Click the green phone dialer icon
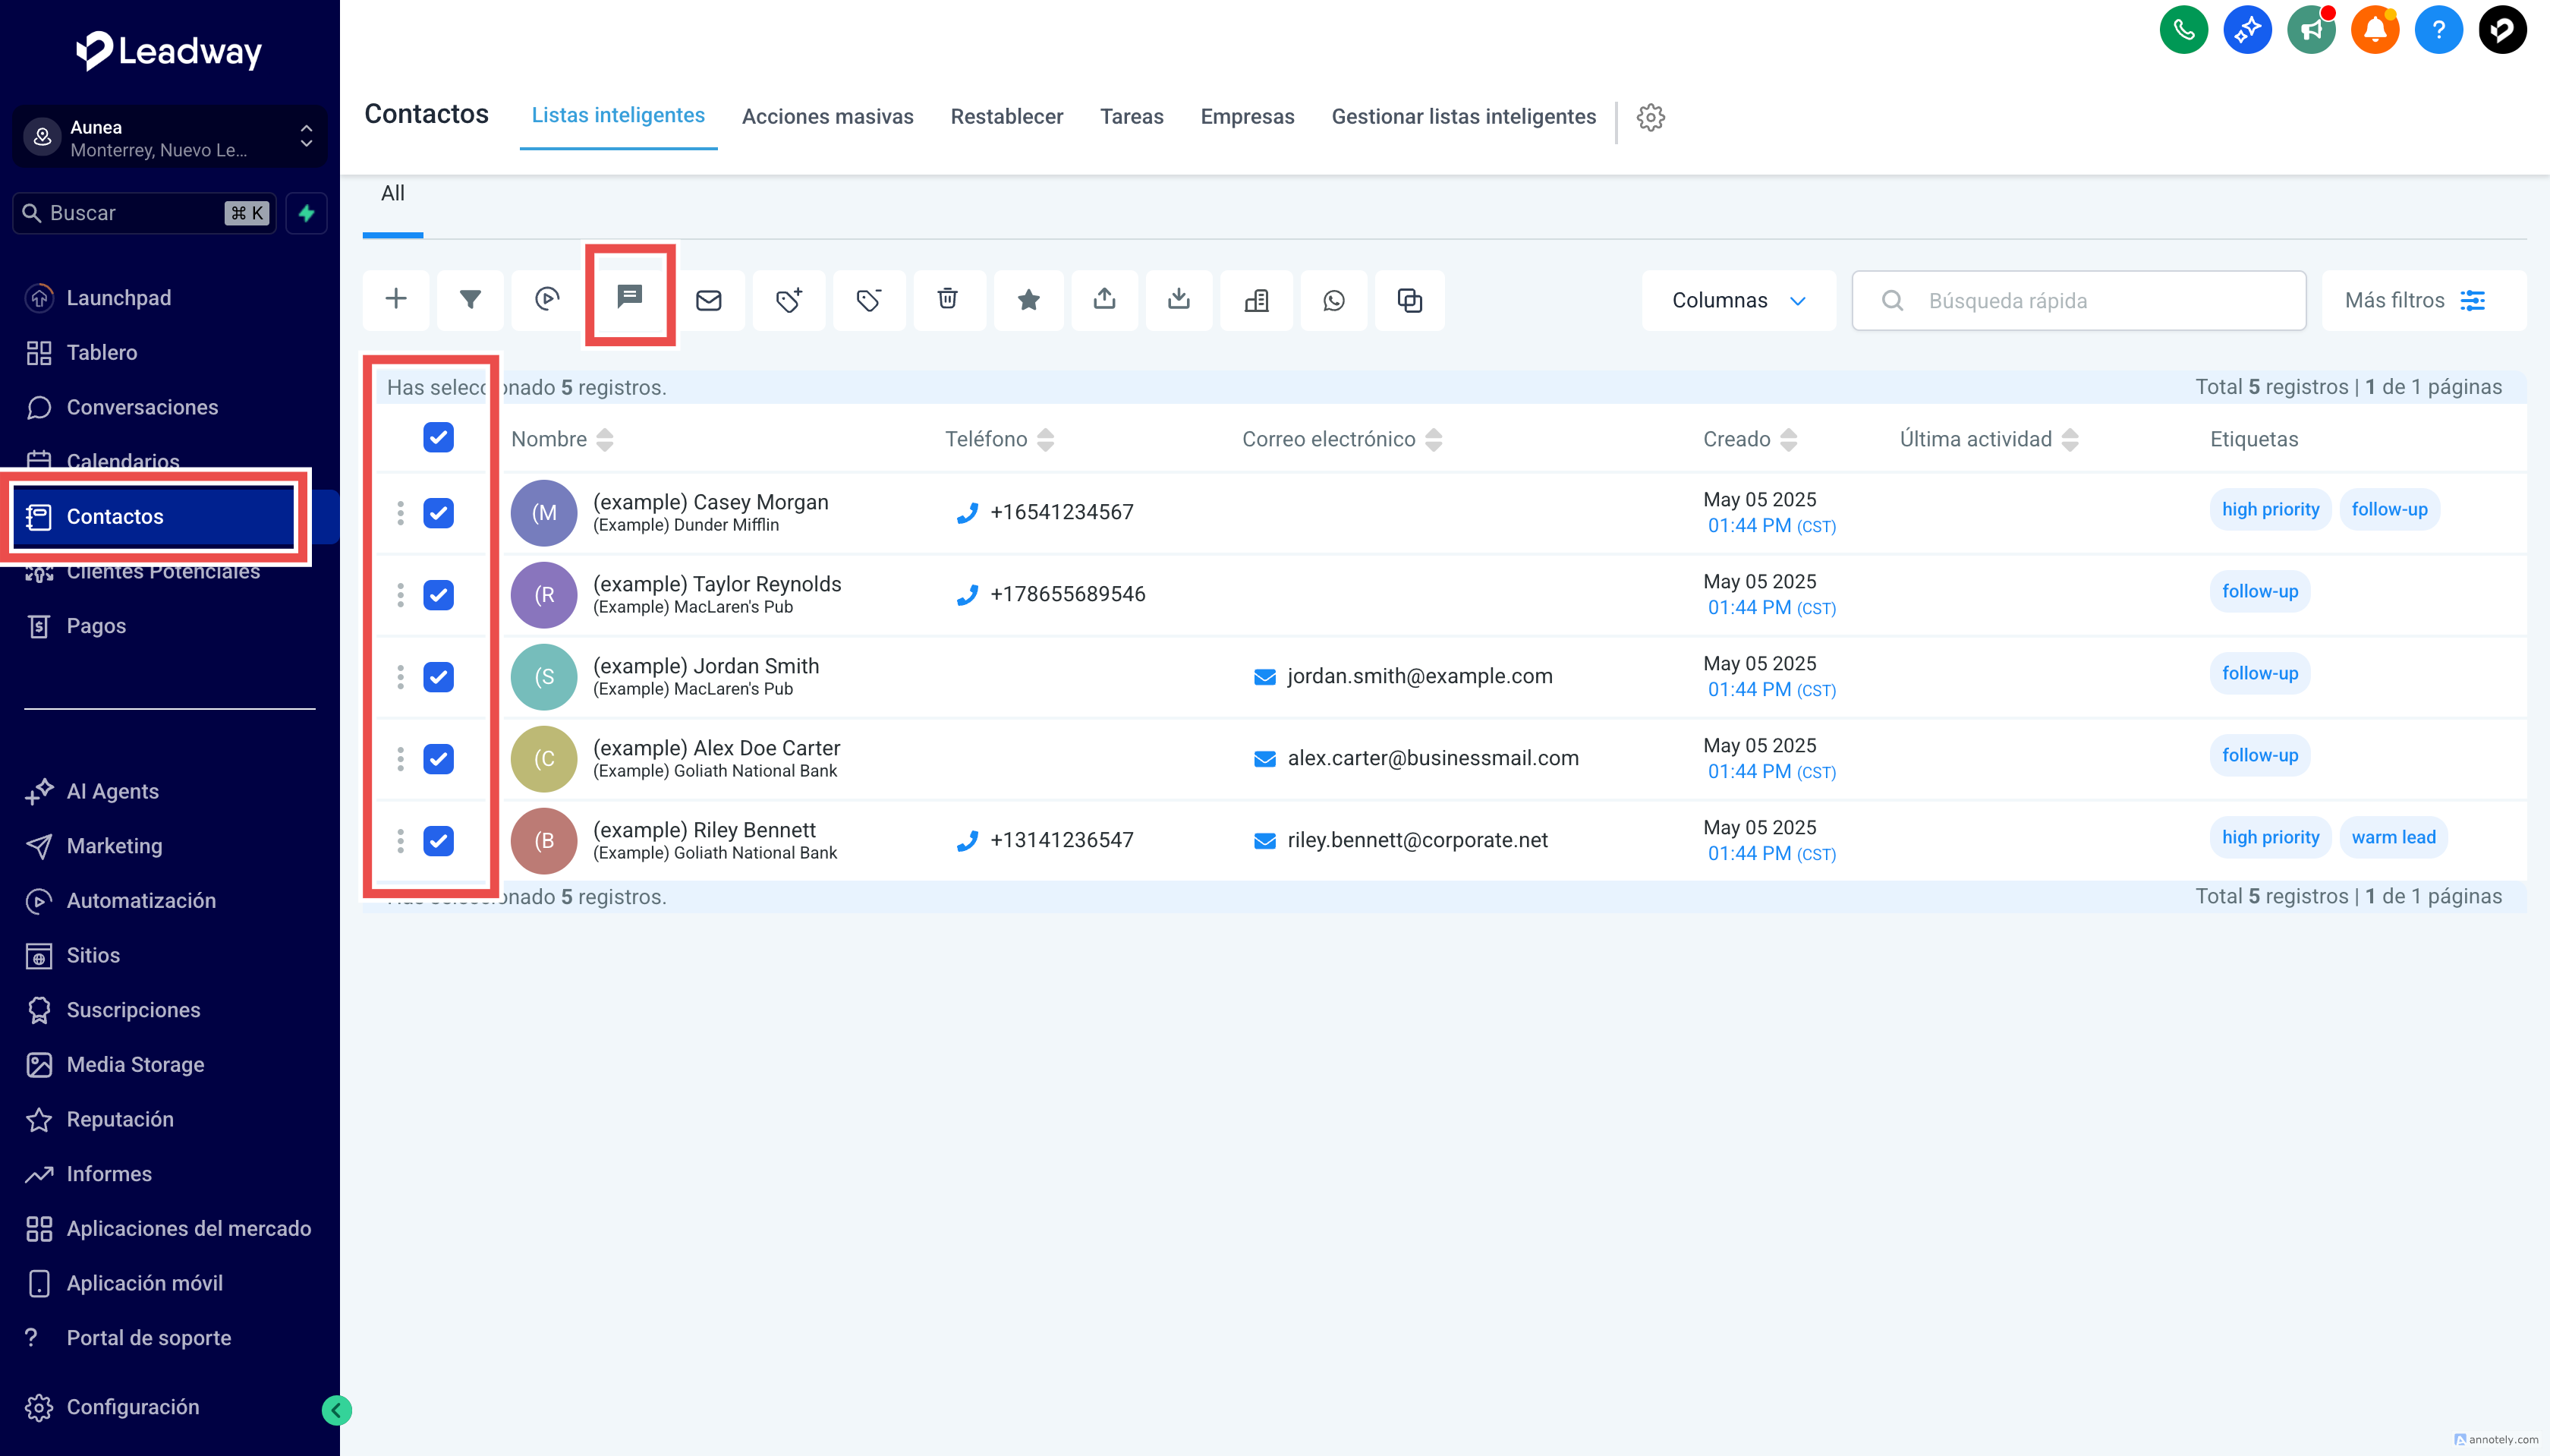This screenshot has width=2550, height=1456. [x=2183, y=30]
